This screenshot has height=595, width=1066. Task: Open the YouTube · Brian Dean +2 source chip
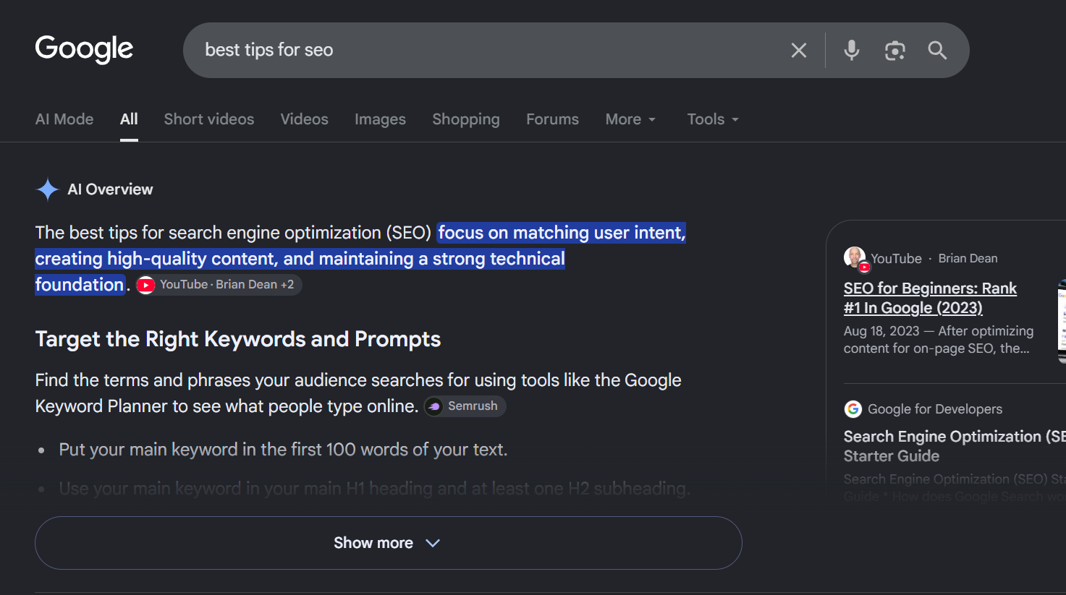219,285
